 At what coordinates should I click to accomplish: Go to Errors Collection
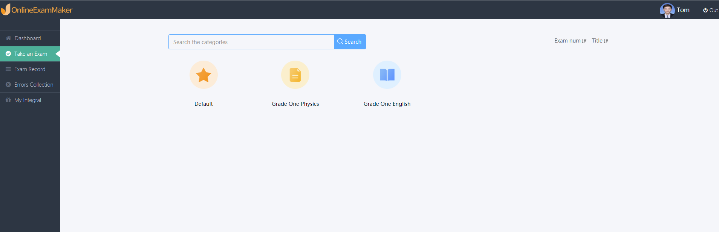30,85
